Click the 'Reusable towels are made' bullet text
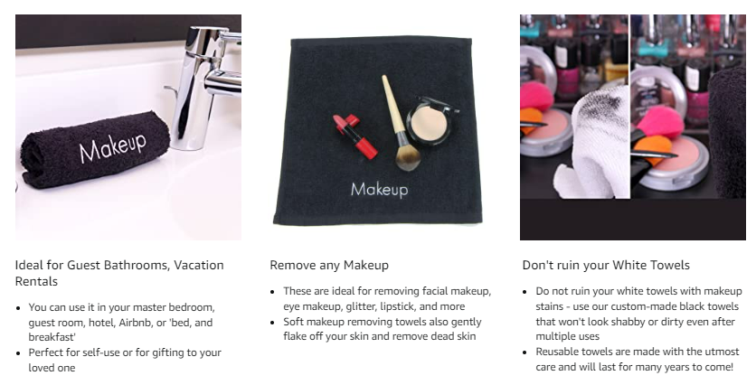Image resolution: width=756 pixels, height=385 pixels. pyautogui.click(x=637, y=359)
